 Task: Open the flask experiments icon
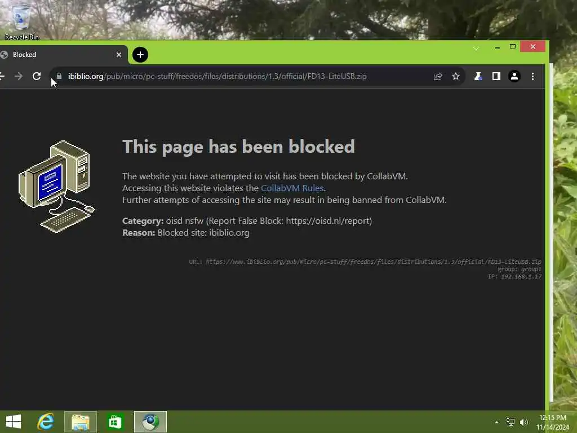(478, 76)
